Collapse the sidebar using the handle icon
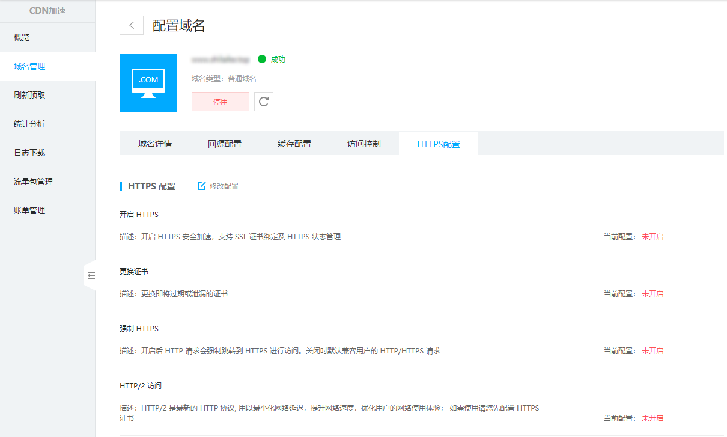 tap(91, 275)
